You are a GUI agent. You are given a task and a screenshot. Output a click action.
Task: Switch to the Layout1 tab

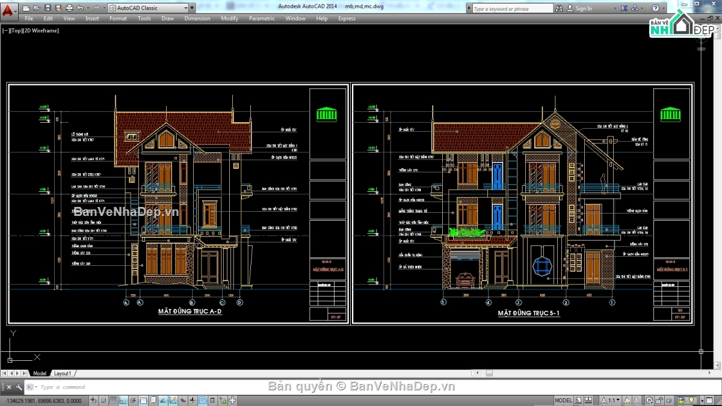62,374
